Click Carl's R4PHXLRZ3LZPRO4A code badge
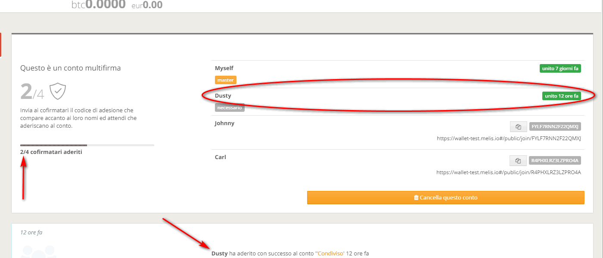This screenshot has width=603, height=258. 555,160
